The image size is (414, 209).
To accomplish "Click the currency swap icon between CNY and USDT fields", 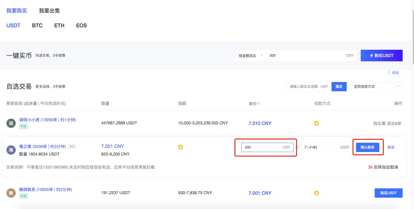I will [x=297, y=147].
